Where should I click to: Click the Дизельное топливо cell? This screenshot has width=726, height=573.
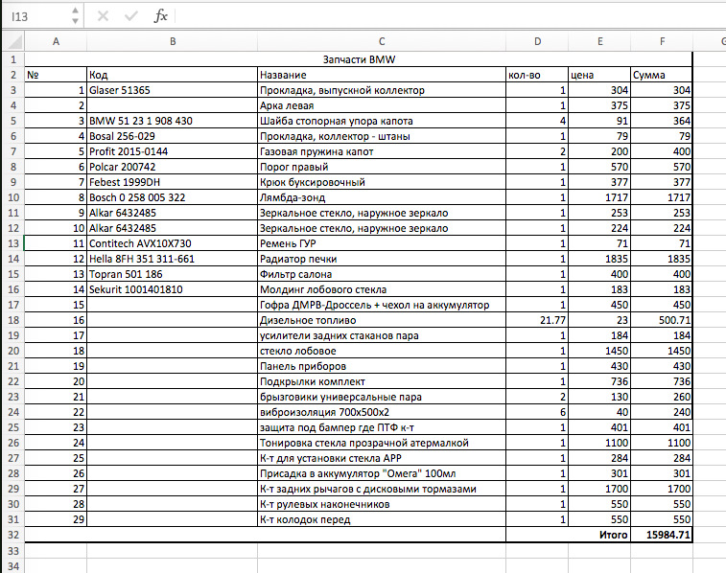[x=382, y=320]
